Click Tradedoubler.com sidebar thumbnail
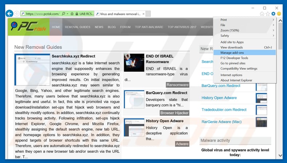287x163 pixels. tap(261, 110)
